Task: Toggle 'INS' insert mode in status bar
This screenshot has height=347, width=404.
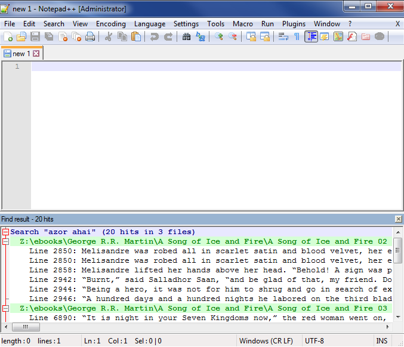Action: pos(381,341)
